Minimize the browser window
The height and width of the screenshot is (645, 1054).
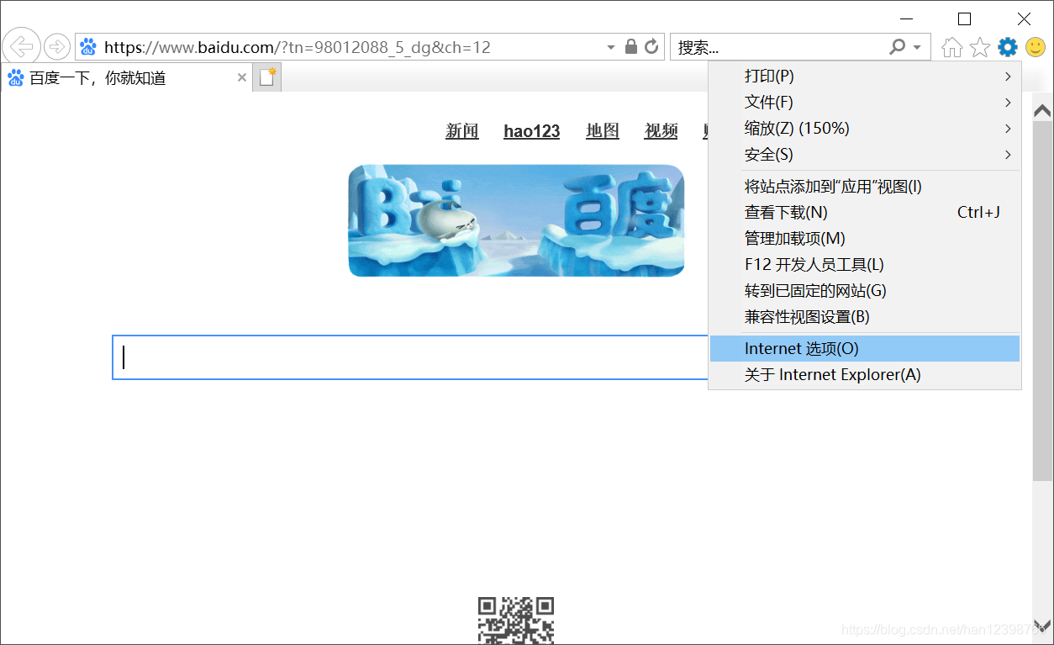pos(906,19)
